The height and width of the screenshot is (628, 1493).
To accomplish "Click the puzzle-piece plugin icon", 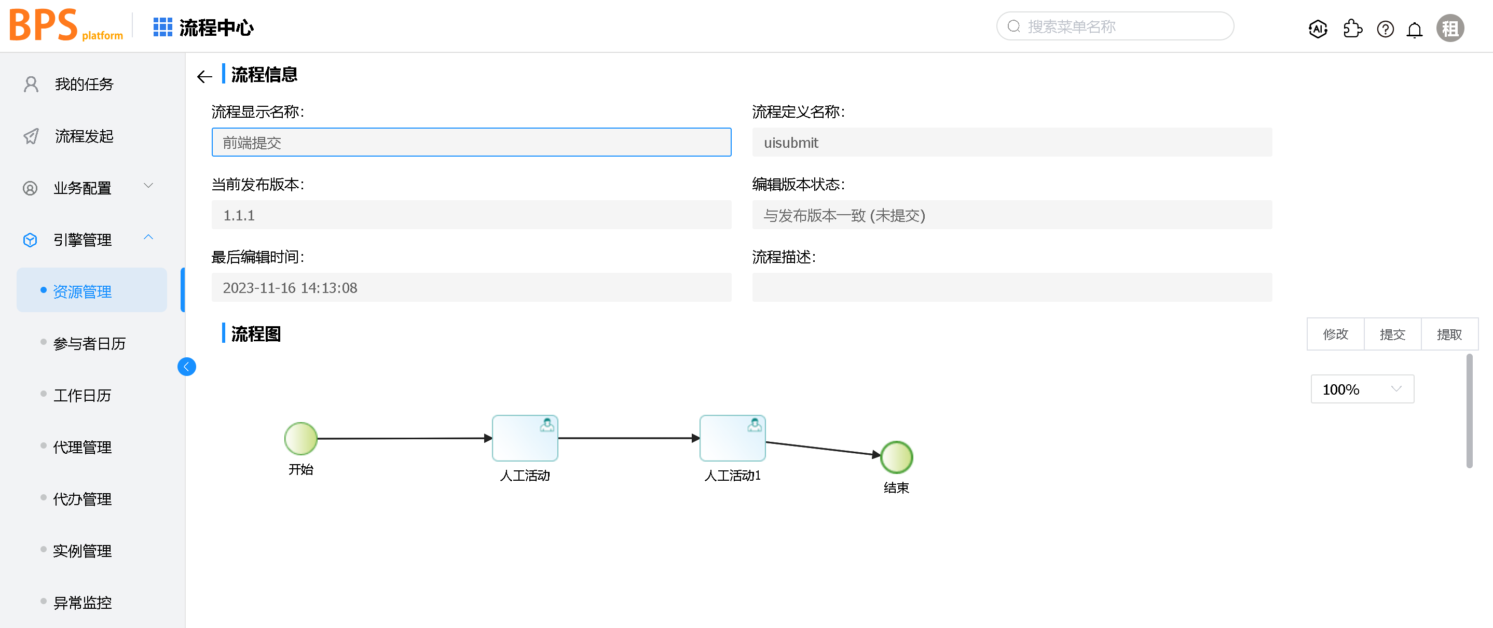I will tap(1352, 29).
